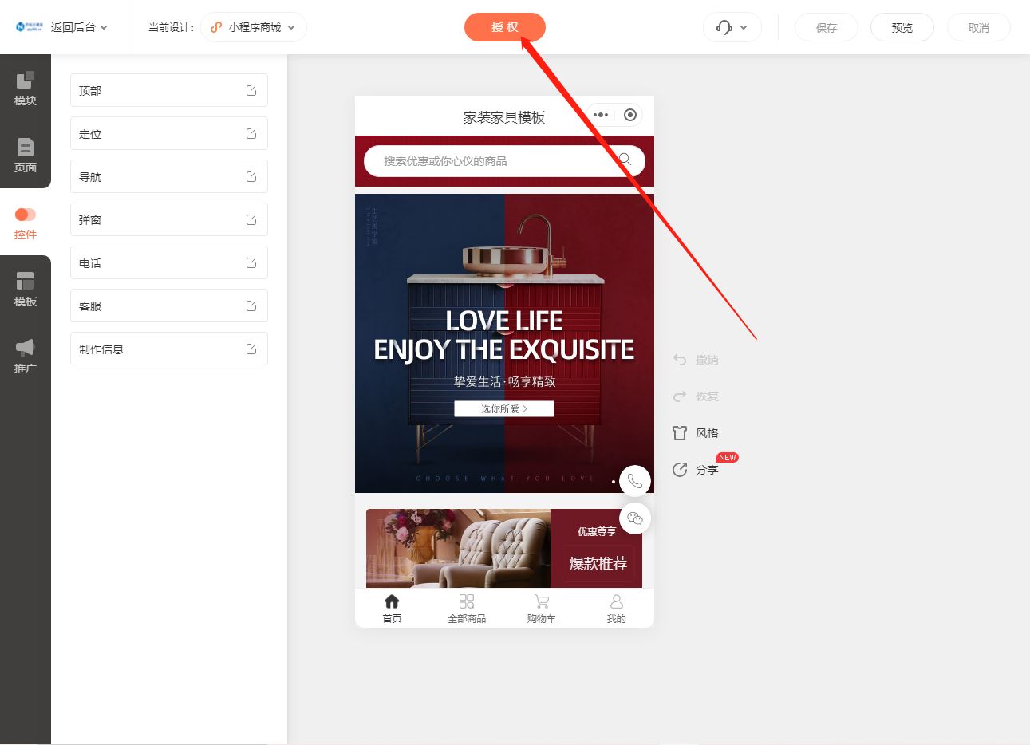Click the magnifier search icon
Screen dimensions: 1030x745
pos(625,160)
